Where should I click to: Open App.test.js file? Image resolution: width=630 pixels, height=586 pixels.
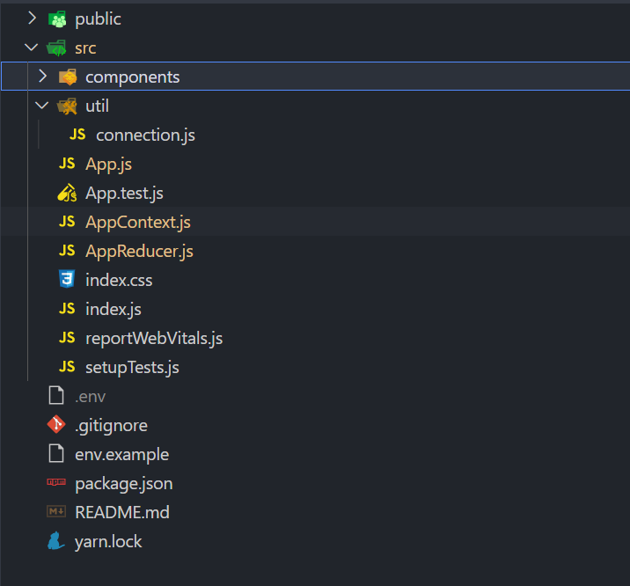[125, 194]
